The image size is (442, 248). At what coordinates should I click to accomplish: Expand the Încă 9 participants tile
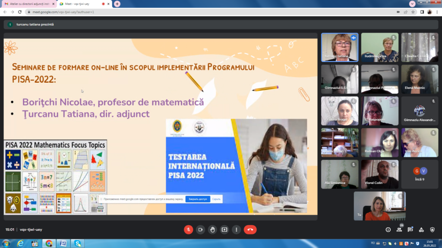(x=420, y=174)
